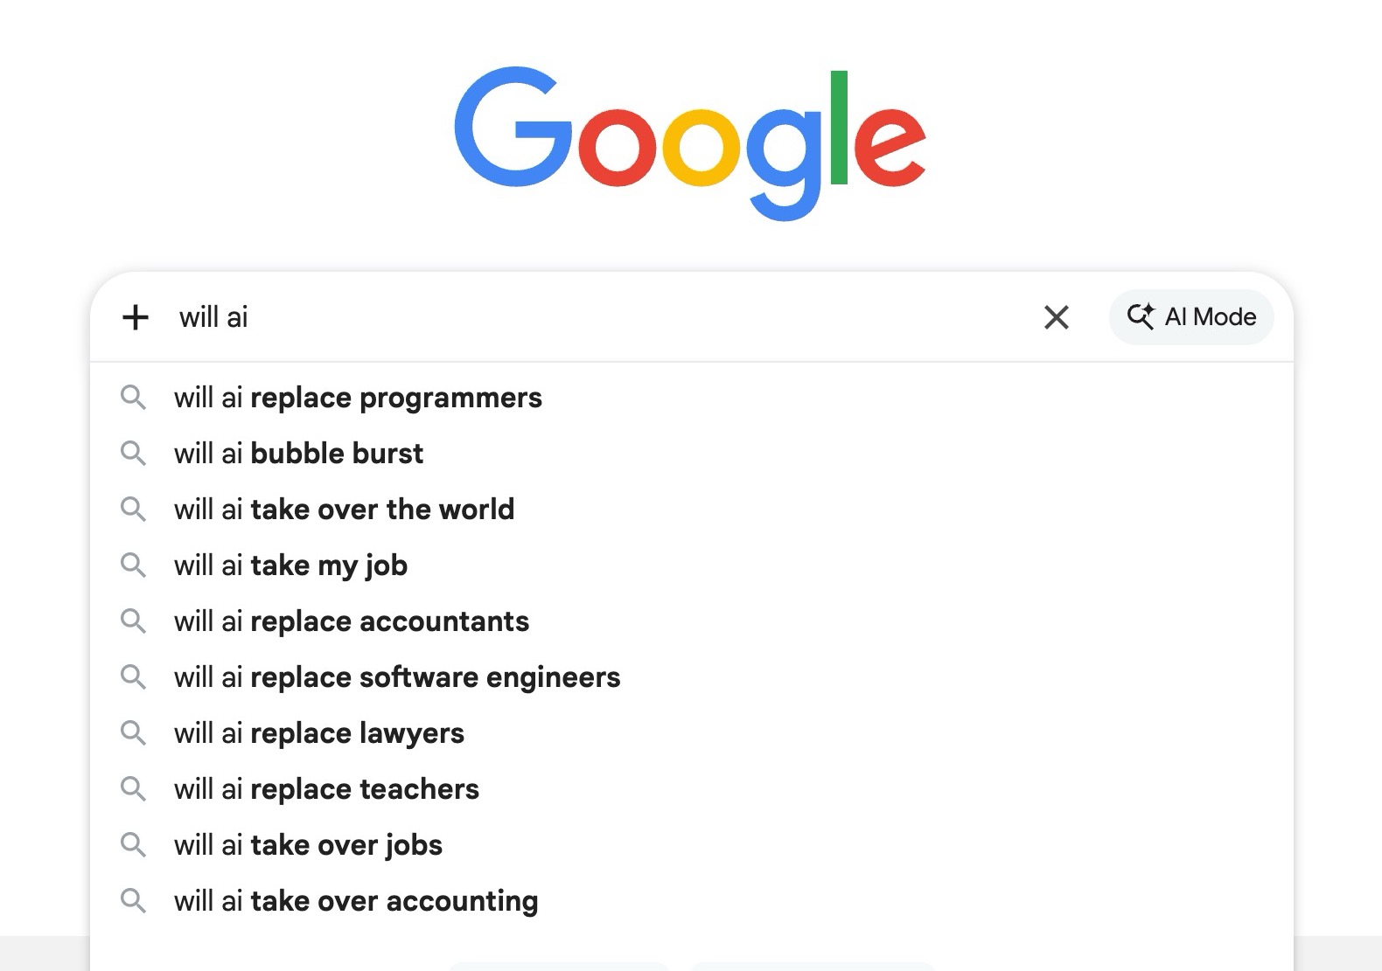Click the AI Mode button

pos(1191,317)
